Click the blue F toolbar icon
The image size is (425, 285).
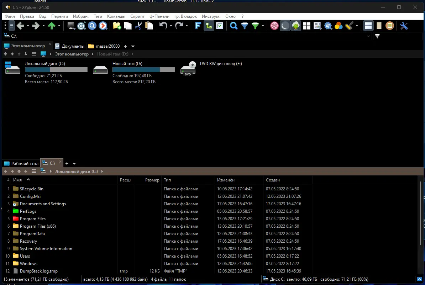point(198,26)
